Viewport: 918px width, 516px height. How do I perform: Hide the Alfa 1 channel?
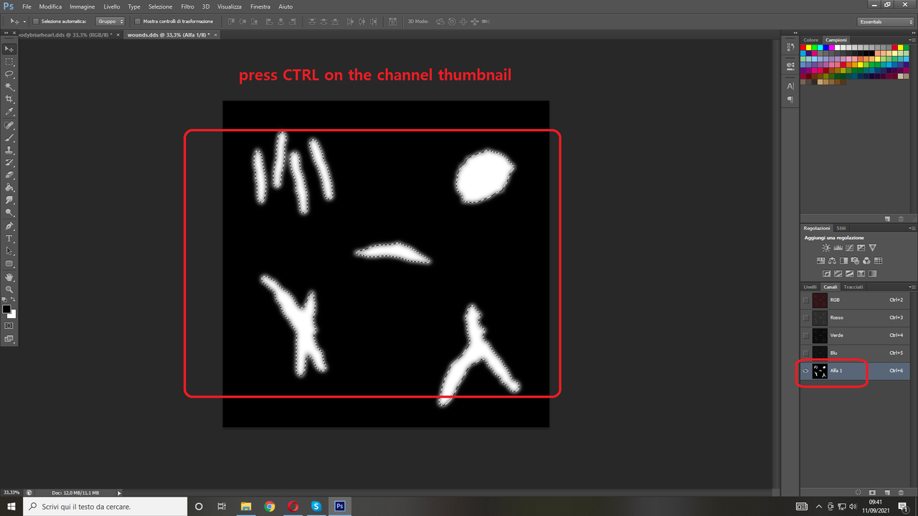click(x=806, y=371)
